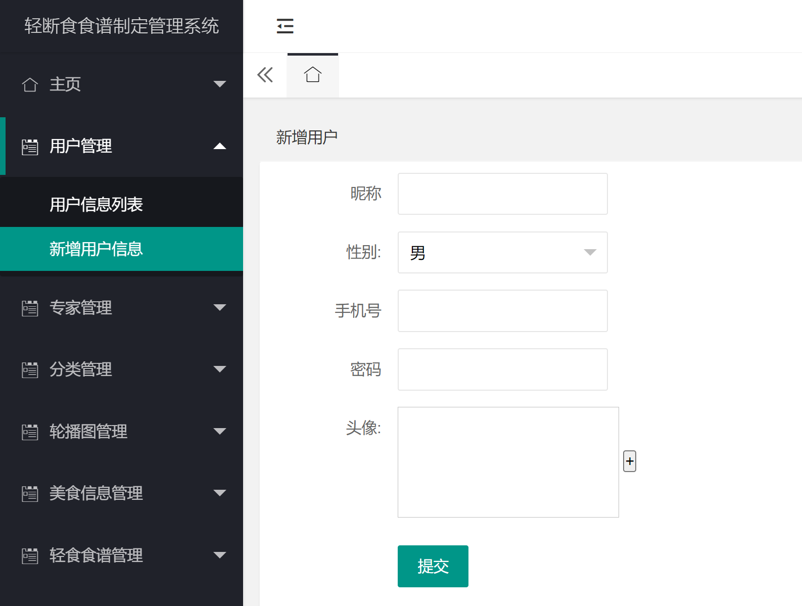Screen dimensions: 802x606
Task: Open the 美食信息管理 menu label
Action: coord(96,493)
